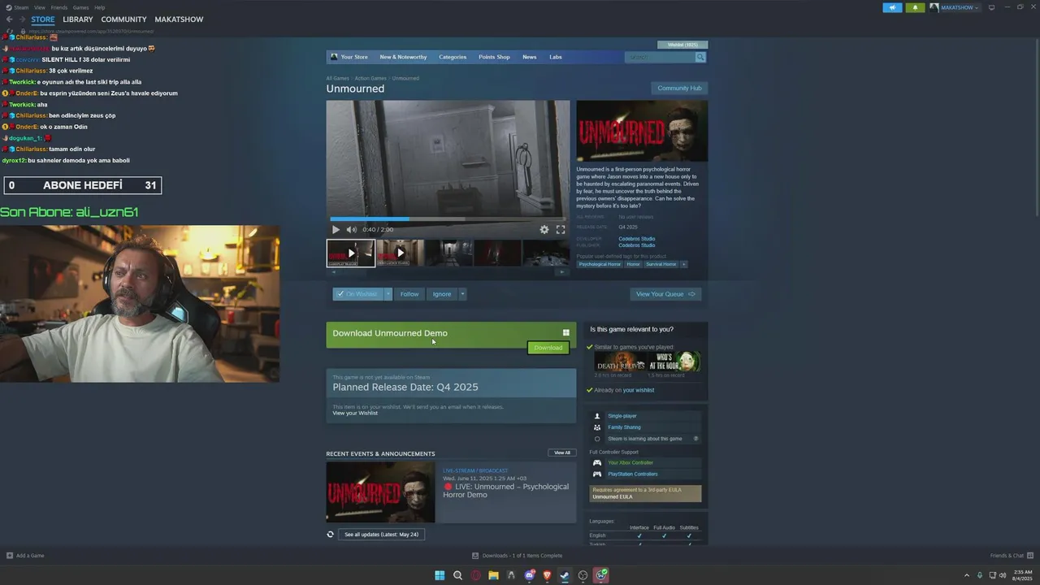Toggle the On Wishlist checkbox button
This screenshot has width=1040, height=585.
[x=357, y=294]
